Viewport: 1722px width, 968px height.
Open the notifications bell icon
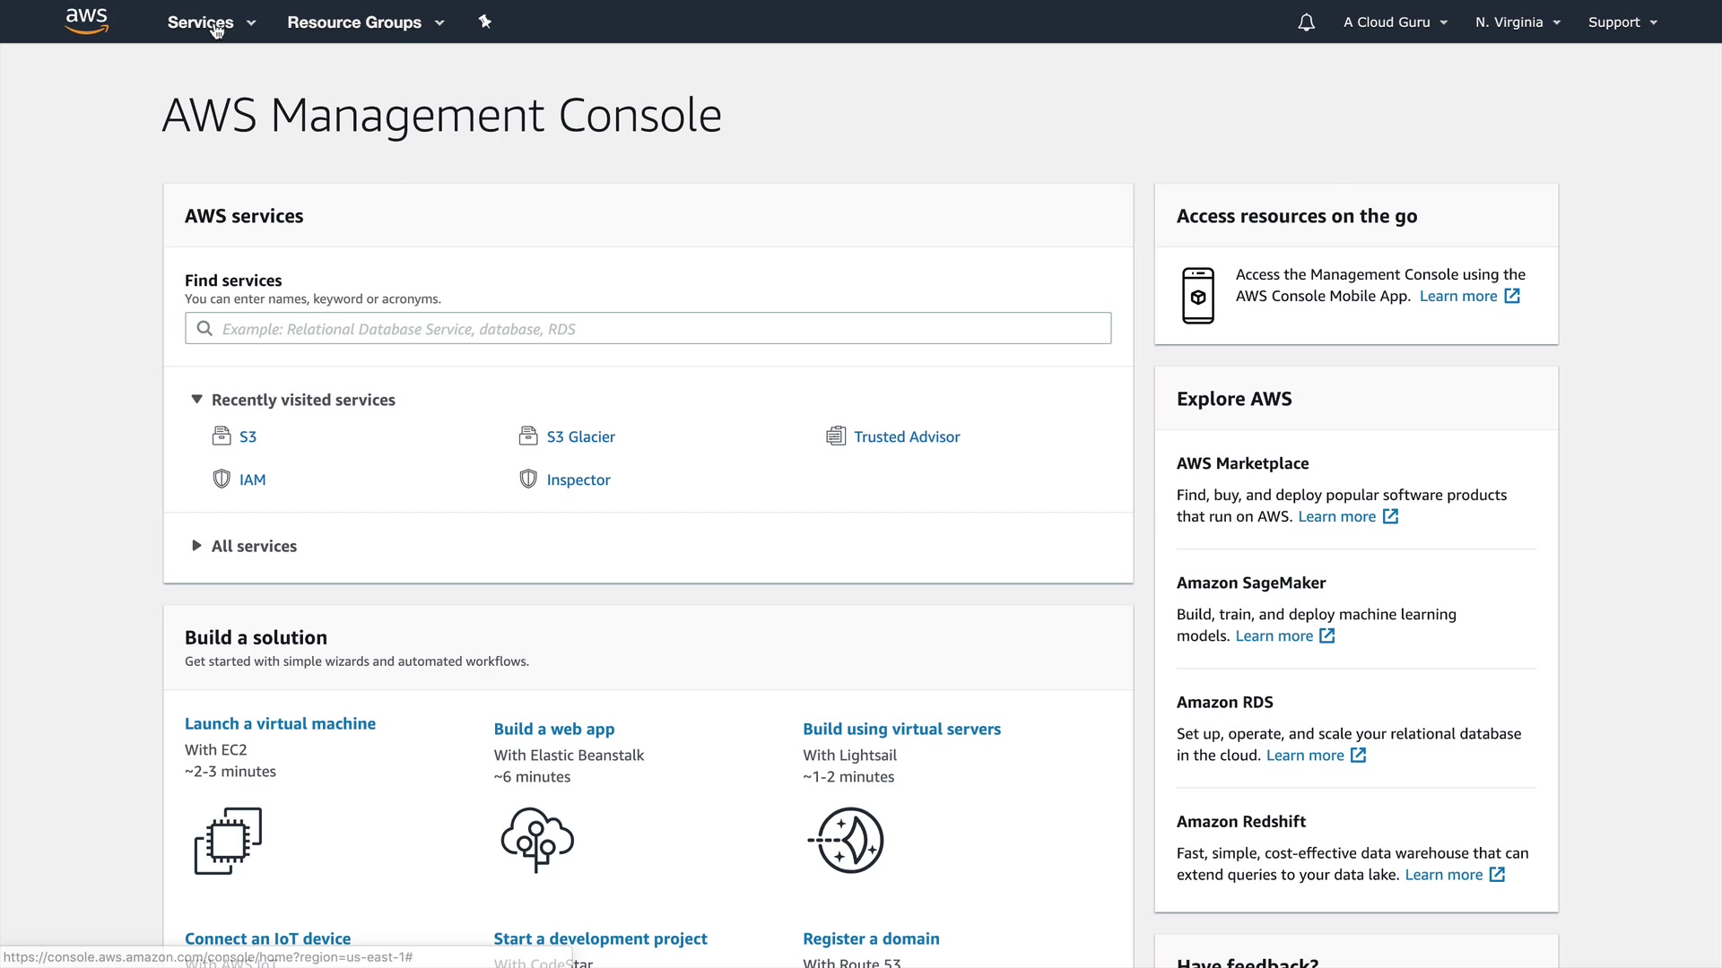pos(1306,22)
